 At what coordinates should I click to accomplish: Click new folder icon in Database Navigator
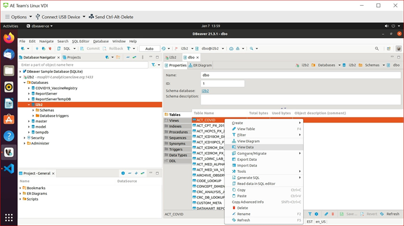click(118, 57)
